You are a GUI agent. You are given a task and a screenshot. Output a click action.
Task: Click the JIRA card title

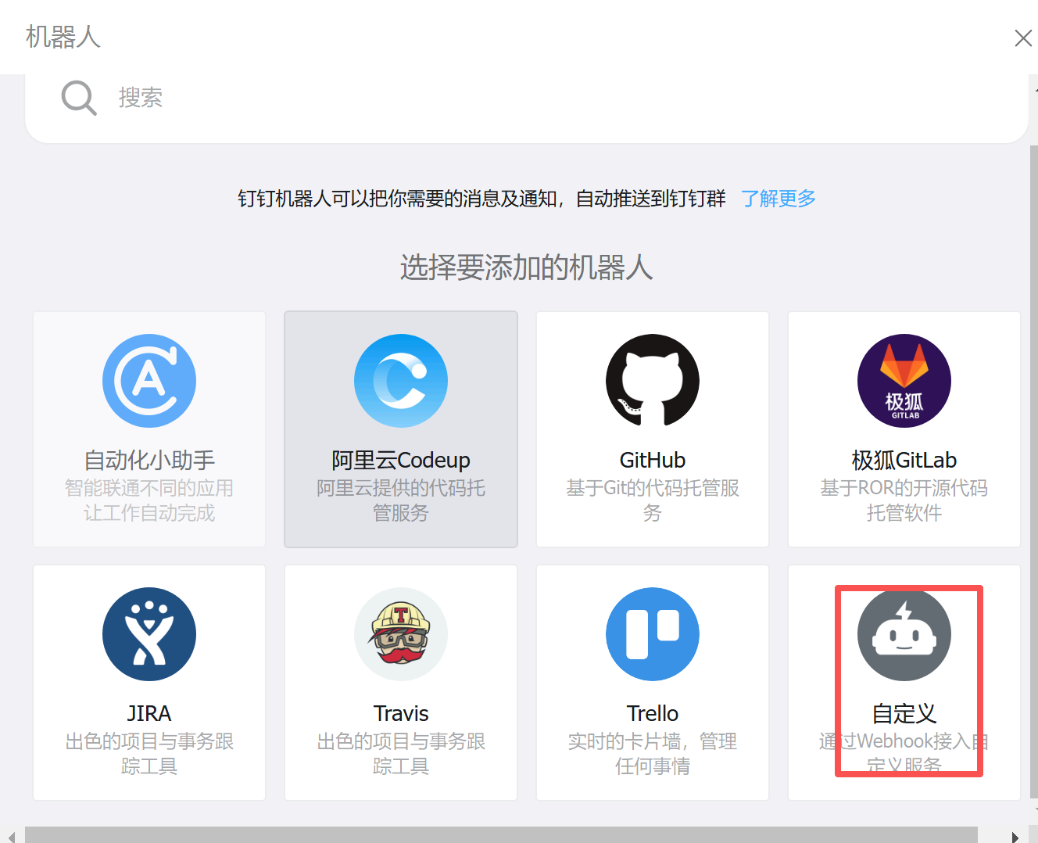tap(149, 713)
